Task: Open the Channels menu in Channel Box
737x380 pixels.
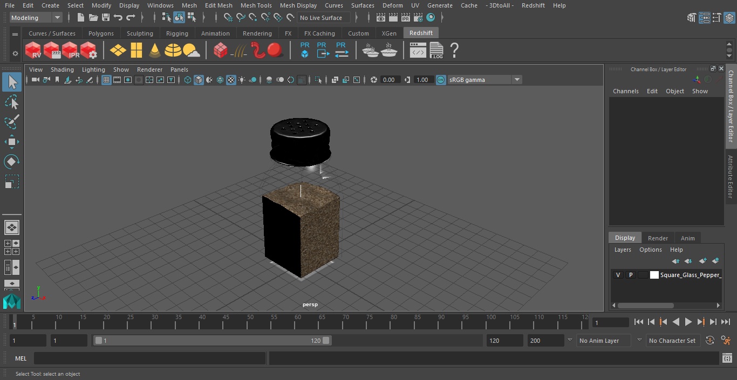Action: point(625,91)
